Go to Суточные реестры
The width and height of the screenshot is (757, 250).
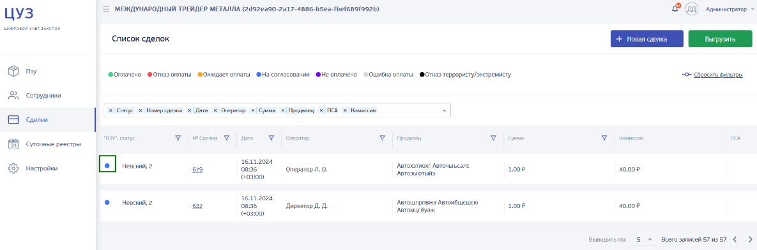47,144
